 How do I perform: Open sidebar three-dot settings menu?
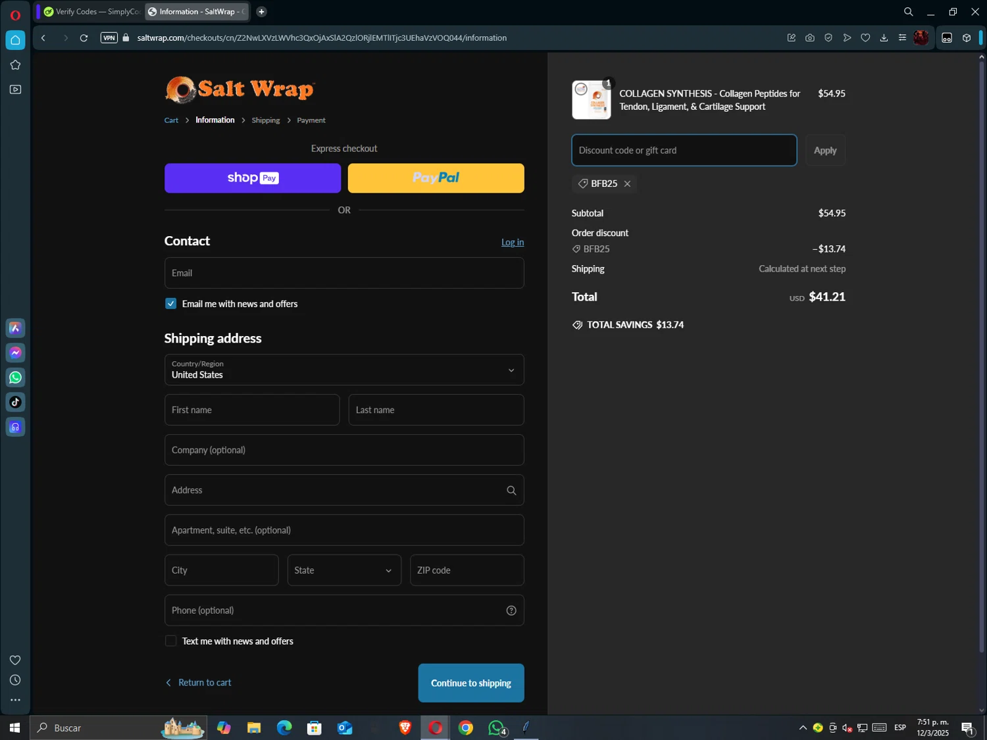pyautogui.click(x=15, y=701)
